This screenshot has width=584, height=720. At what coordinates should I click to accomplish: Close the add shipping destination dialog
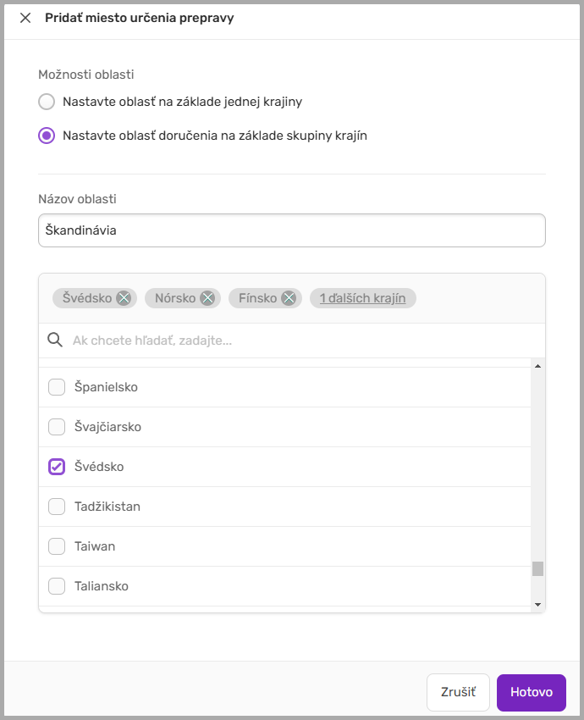(25, 18)
